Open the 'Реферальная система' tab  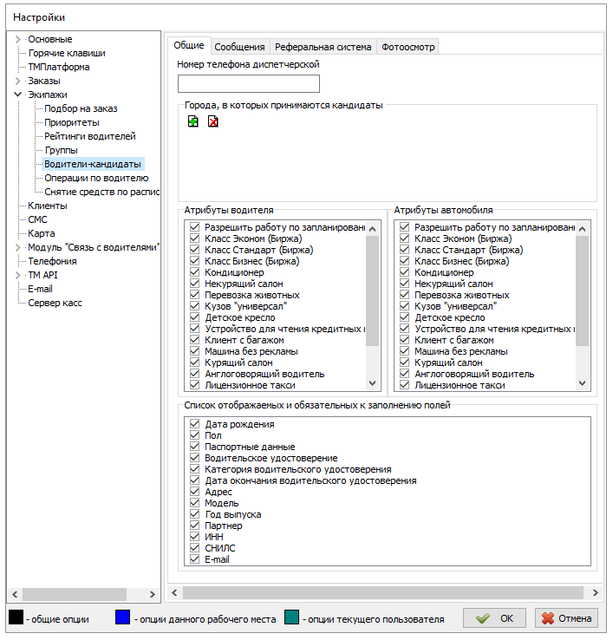(323, 47)
